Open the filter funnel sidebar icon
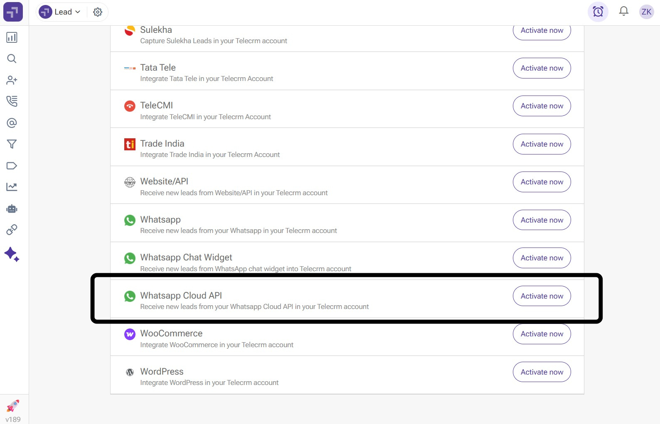660x424 pixels. click(12, 144)
